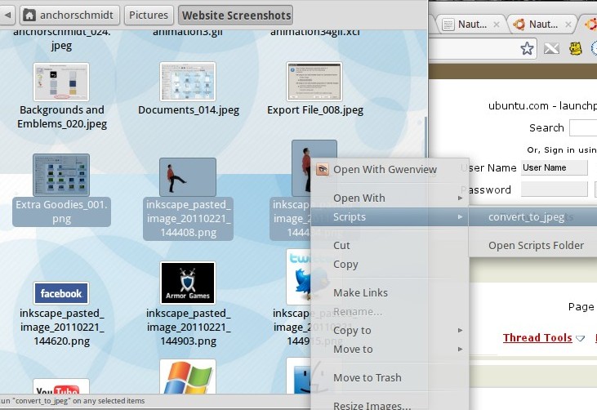
Task: Open the Pictures path button
Action: pyautogui.click(x=149, y=16)
